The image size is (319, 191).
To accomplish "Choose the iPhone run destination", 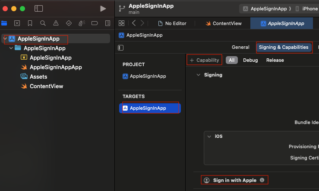I will click(306, 9).
